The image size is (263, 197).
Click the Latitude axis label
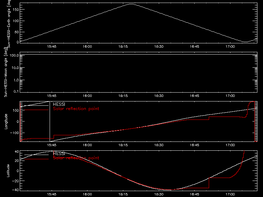click(x=8, y=171)
